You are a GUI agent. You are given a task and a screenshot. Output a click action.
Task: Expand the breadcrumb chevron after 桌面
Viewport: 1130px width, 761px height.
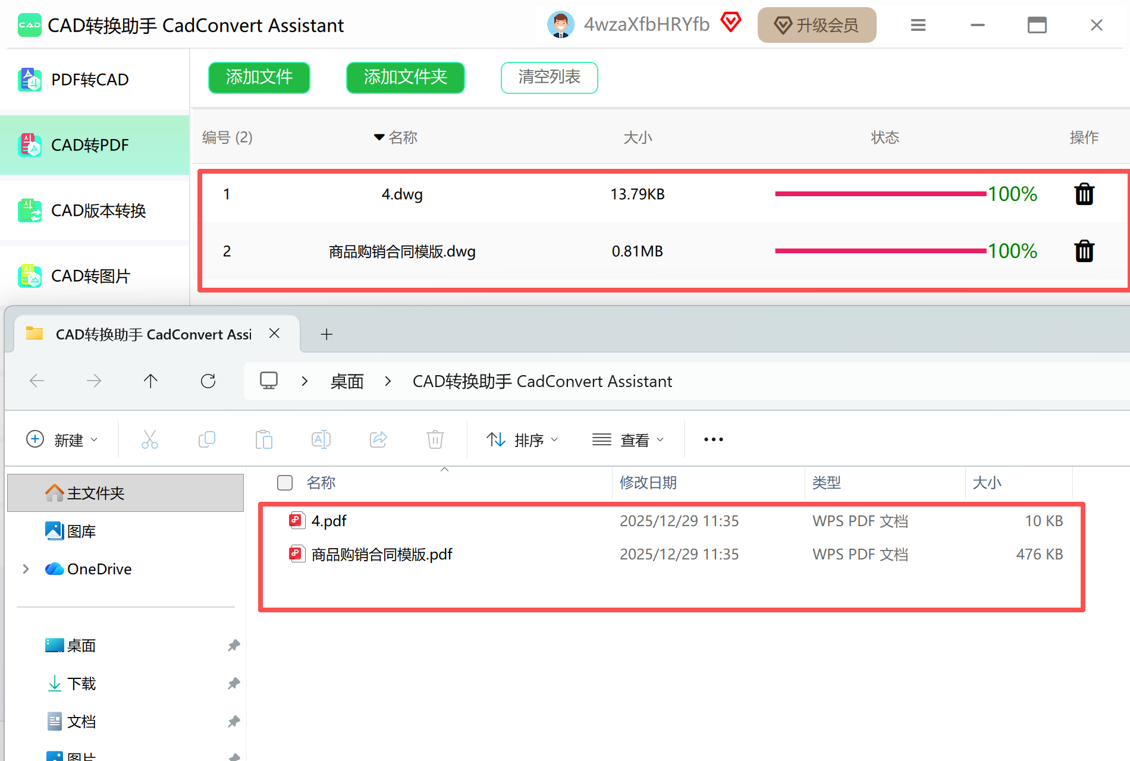tap(388, 381)
